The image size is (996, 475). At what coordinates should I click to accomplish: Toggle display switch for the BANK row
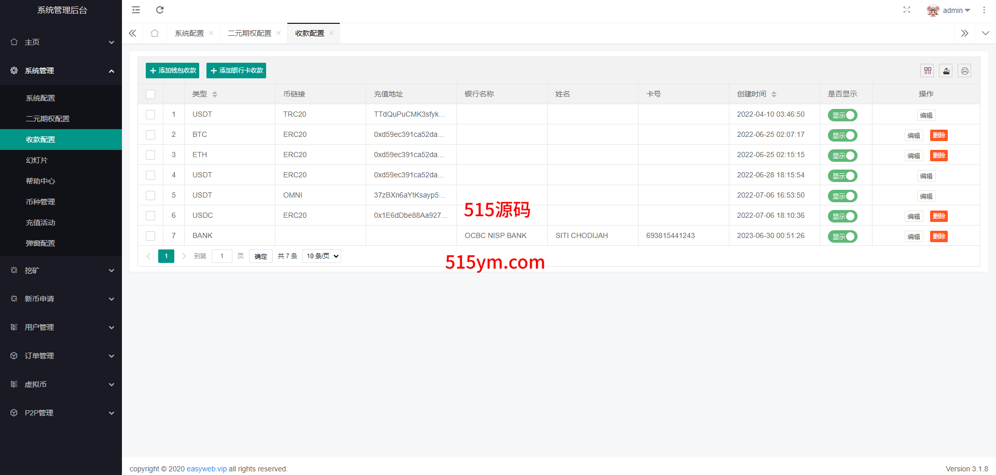(x=842, y=236)
